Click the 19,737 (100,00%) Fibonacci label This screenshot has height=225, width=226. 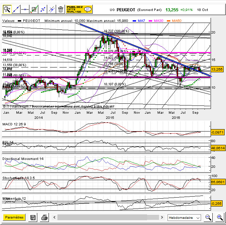click(117, 31)
